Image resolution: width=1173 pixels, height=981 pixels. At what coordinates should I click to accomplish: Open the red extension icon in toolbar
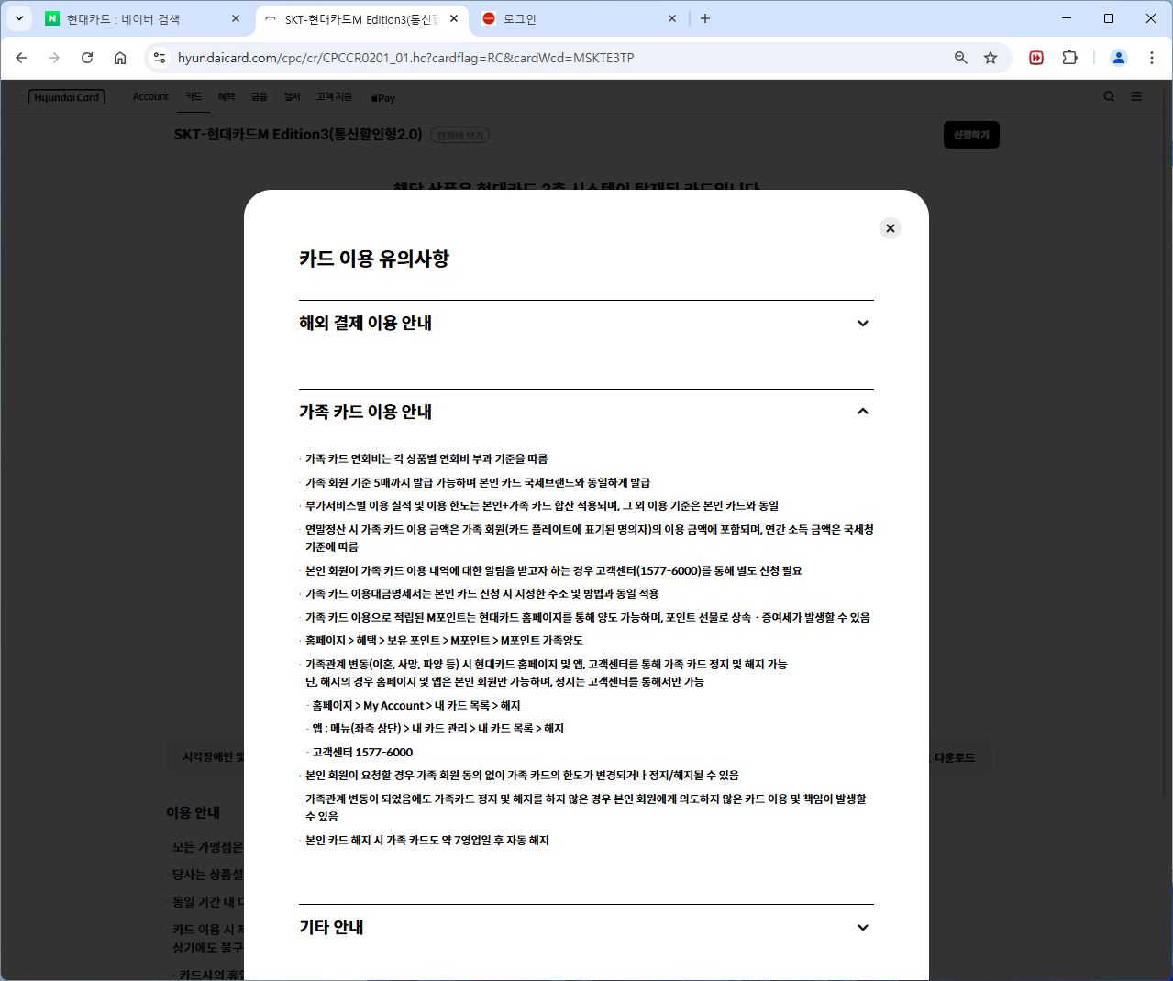(1036, 58)
